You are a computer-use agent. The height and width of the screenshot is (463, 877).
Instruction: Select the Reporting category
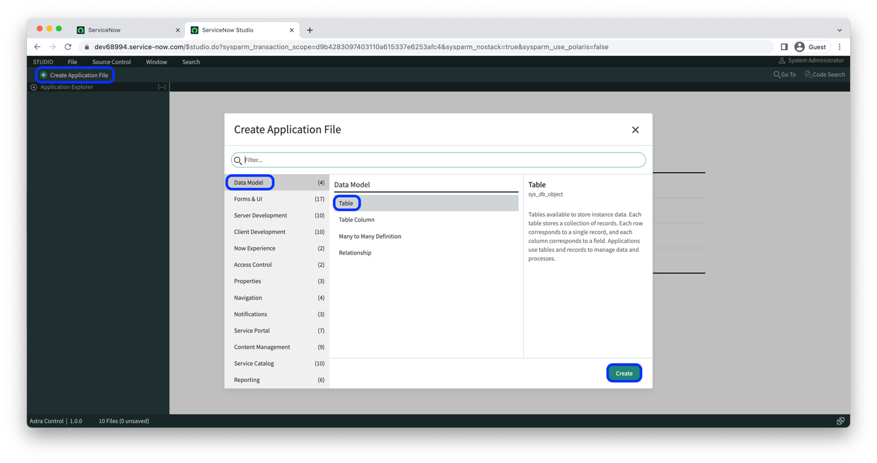(x=277, y=380)
